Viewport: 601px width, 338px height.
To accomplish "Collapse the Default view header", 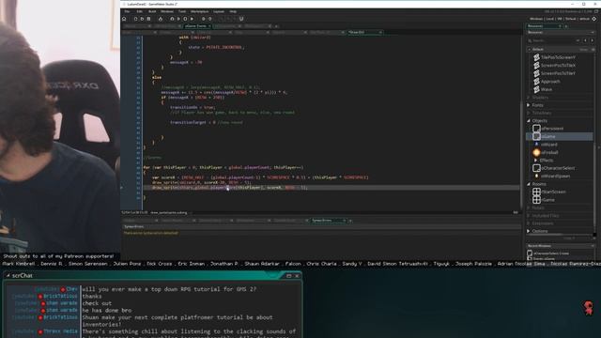I will click(530, 49).
